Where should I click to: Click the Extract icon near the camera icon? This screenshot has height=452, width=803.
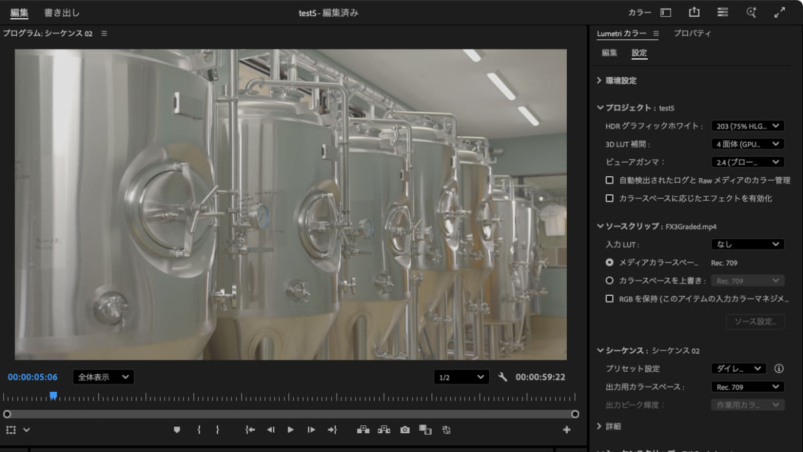384,430
